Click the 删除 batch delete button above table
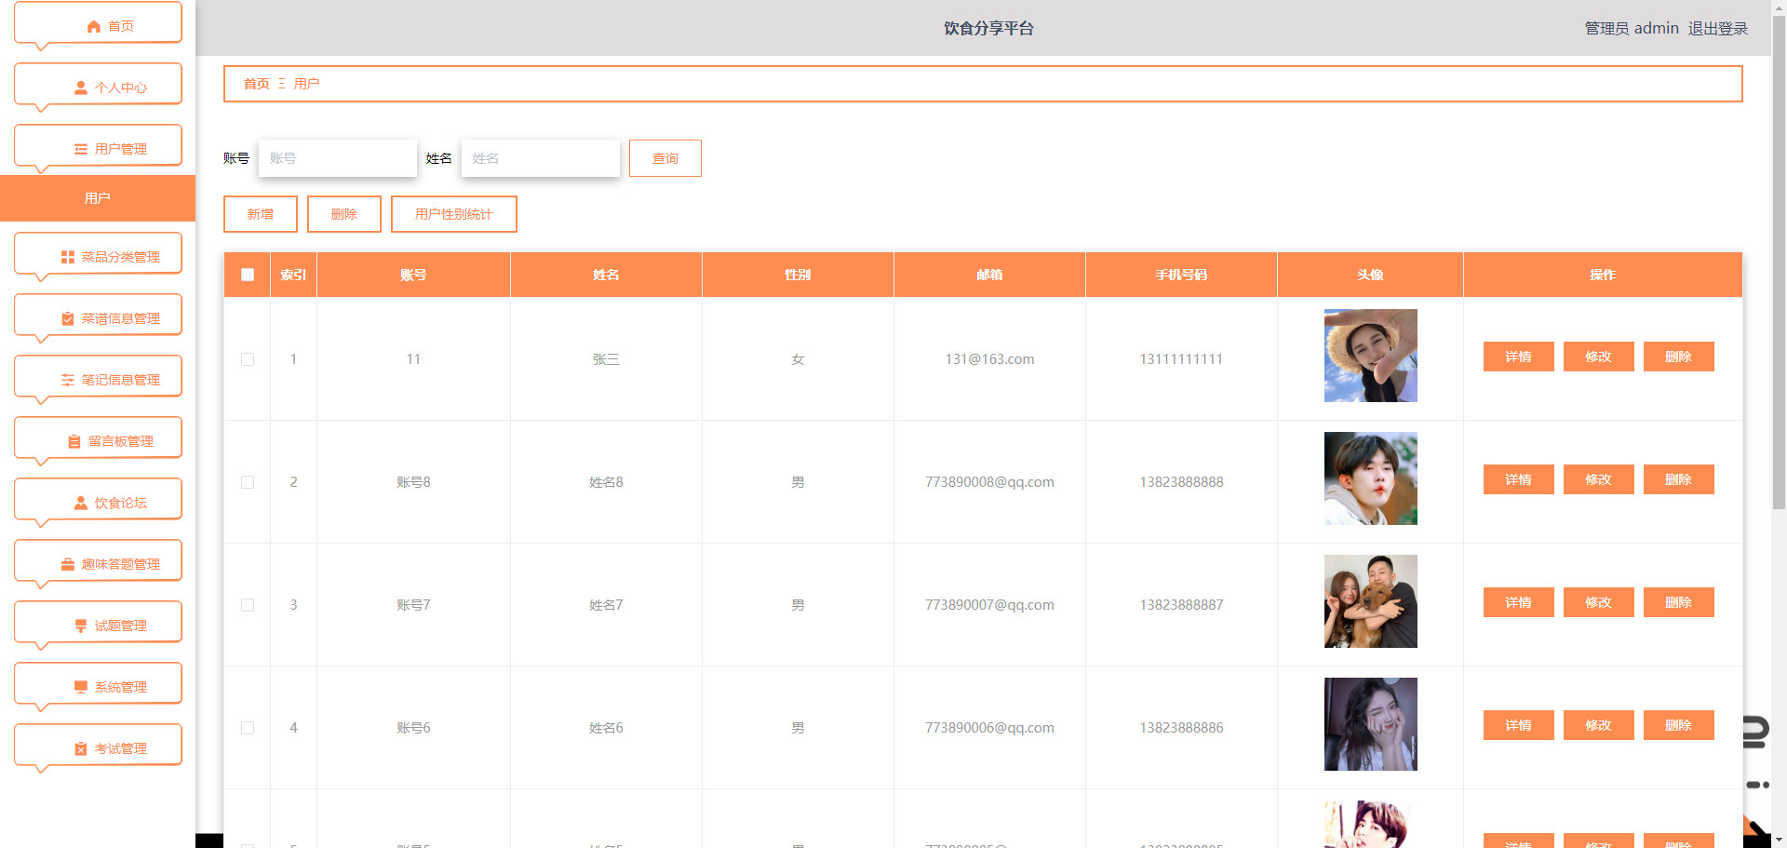 pos(344,214)
